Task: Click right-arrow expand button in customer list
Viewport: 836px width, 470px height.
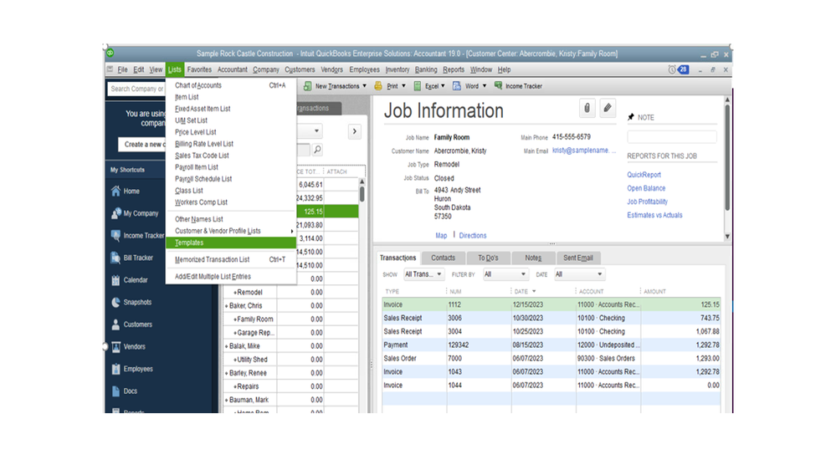Action: click(355, 131)
